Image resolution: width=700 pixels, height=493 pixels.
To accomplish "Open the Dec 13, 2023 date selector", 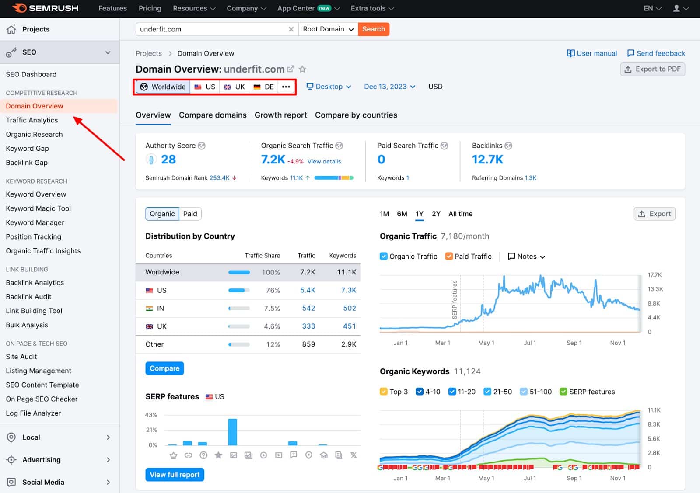I will [389, 87].
